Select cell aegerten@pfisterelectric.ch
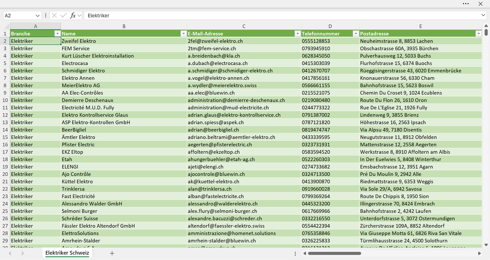Image resolution: width=490 pixels, height=260 pixels. tap(244, 145)
